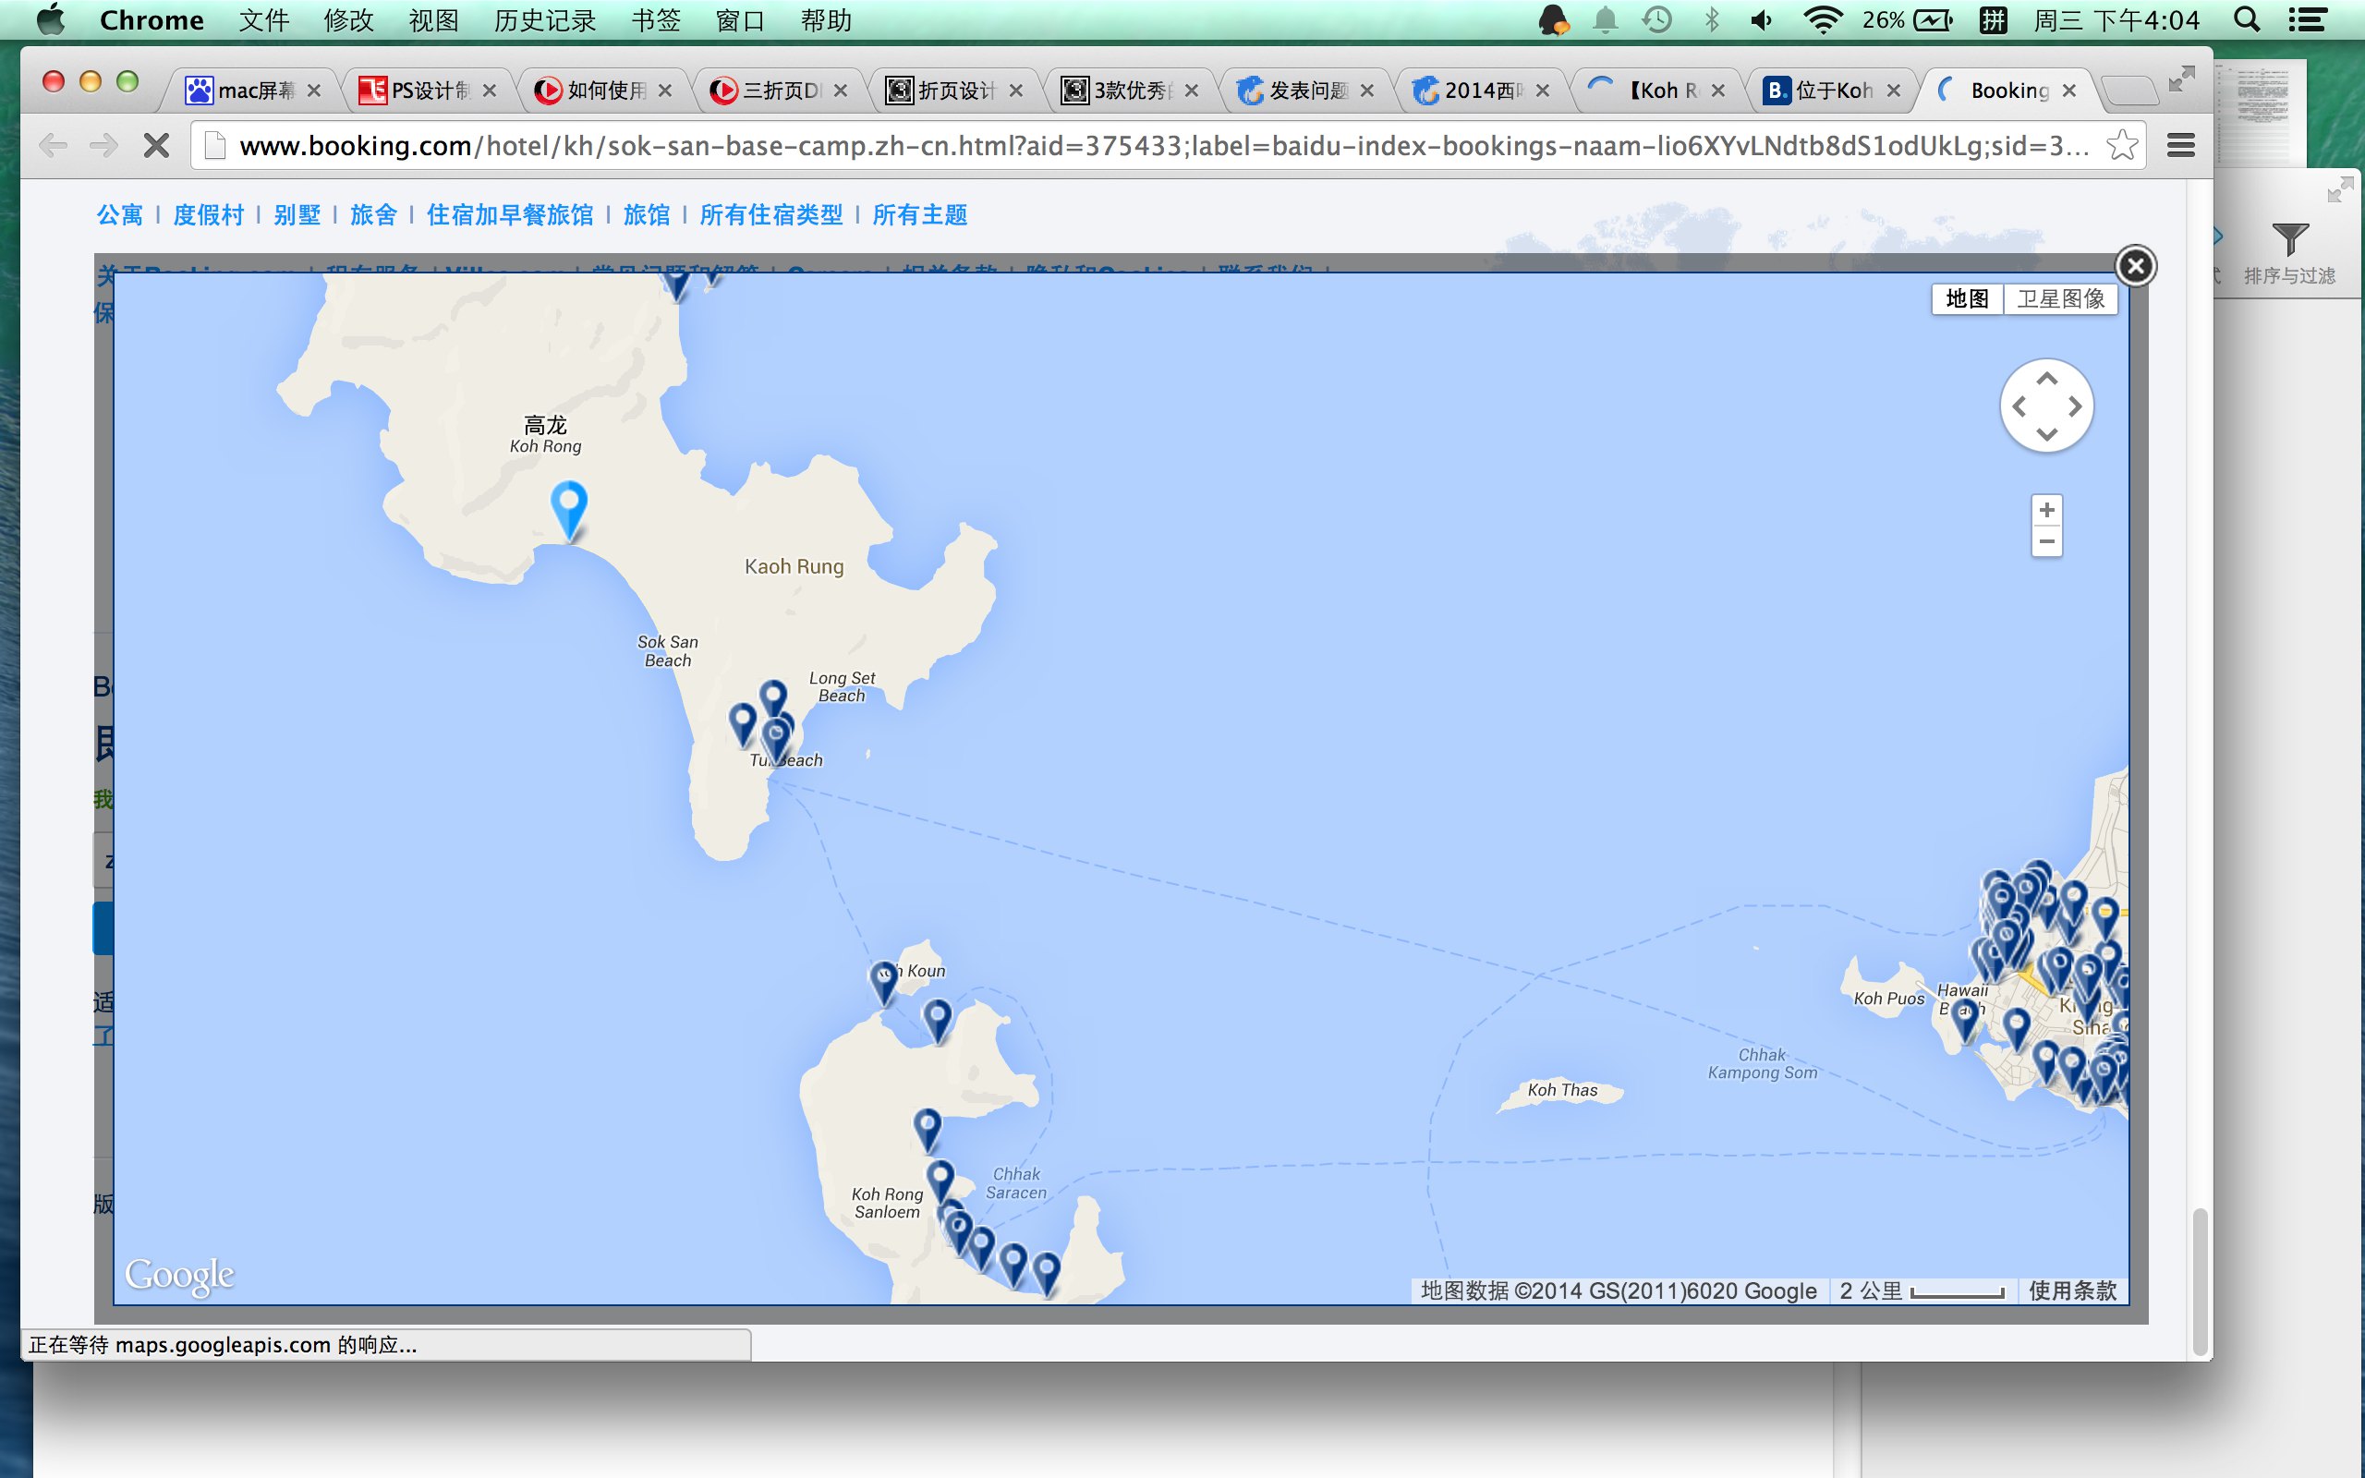Open the 文件 menu
This screenshot has width=2365, height=1478.
point(264,19)
